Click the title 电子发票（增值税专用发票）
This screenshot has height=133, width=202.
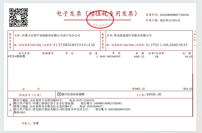click(97, 13)
